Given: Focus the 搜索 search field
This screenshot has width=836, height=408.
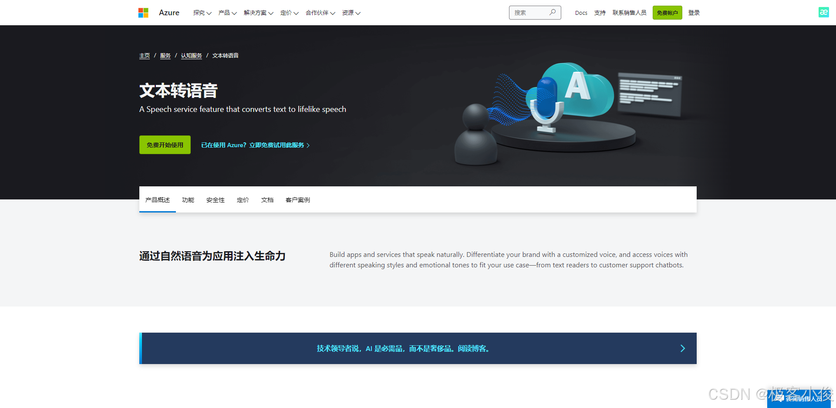Looking at the screenshot, I should click(535, 13).
